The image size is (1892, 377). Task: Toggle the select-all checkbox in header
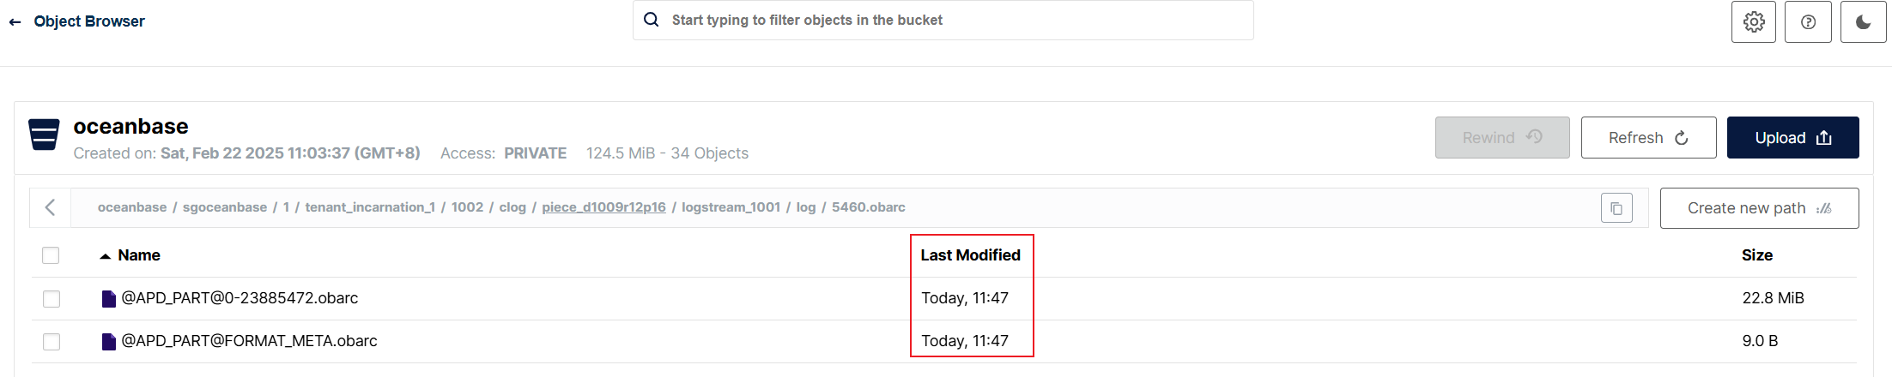coord(51,255)
